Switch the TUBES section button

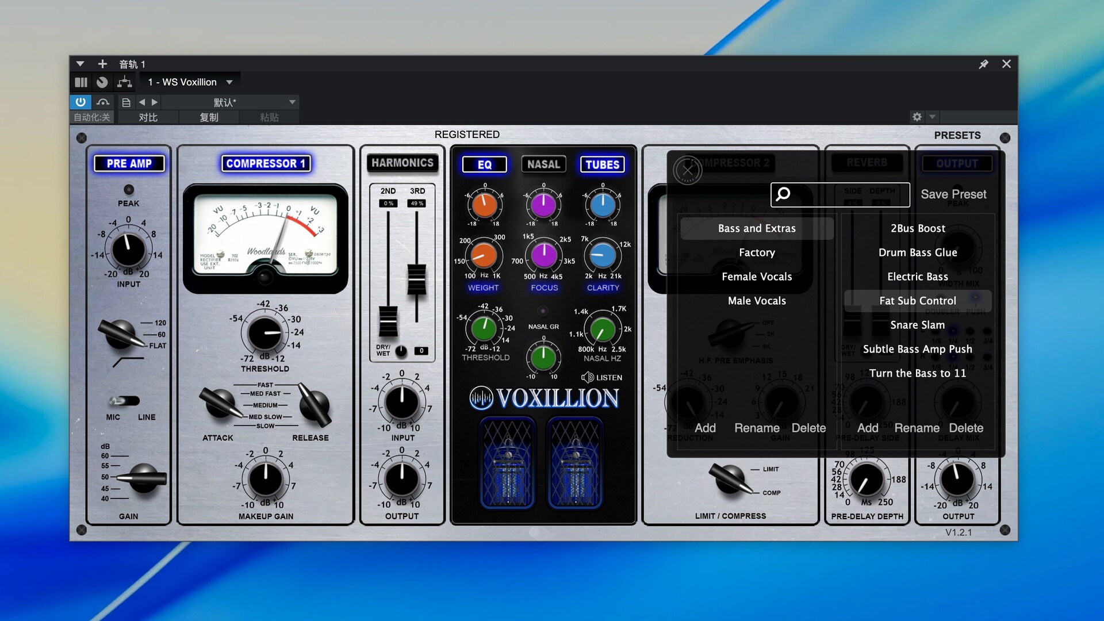602,164
